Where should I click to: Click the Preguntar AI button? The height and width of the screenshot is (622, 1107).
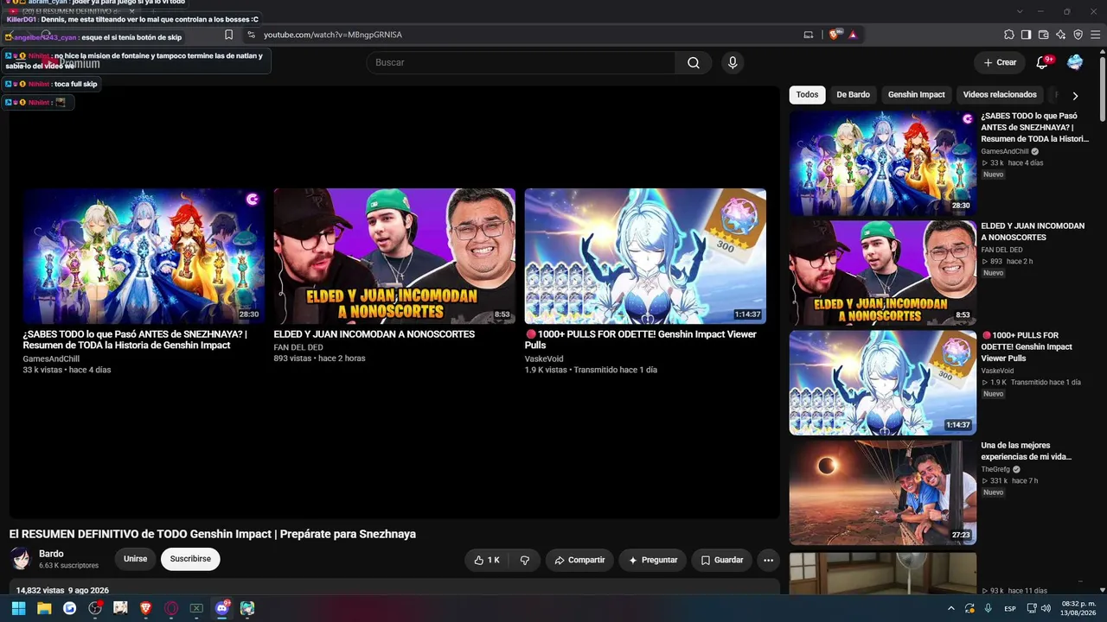[x=653, y=560]
